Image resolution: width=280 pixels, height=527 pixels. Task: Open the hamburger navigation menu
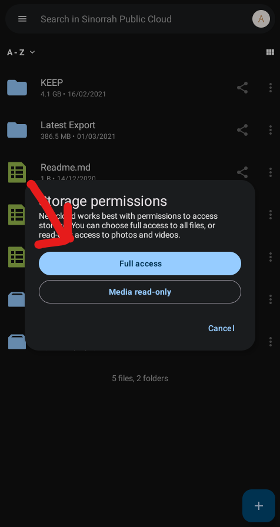[x=22, y=19]
